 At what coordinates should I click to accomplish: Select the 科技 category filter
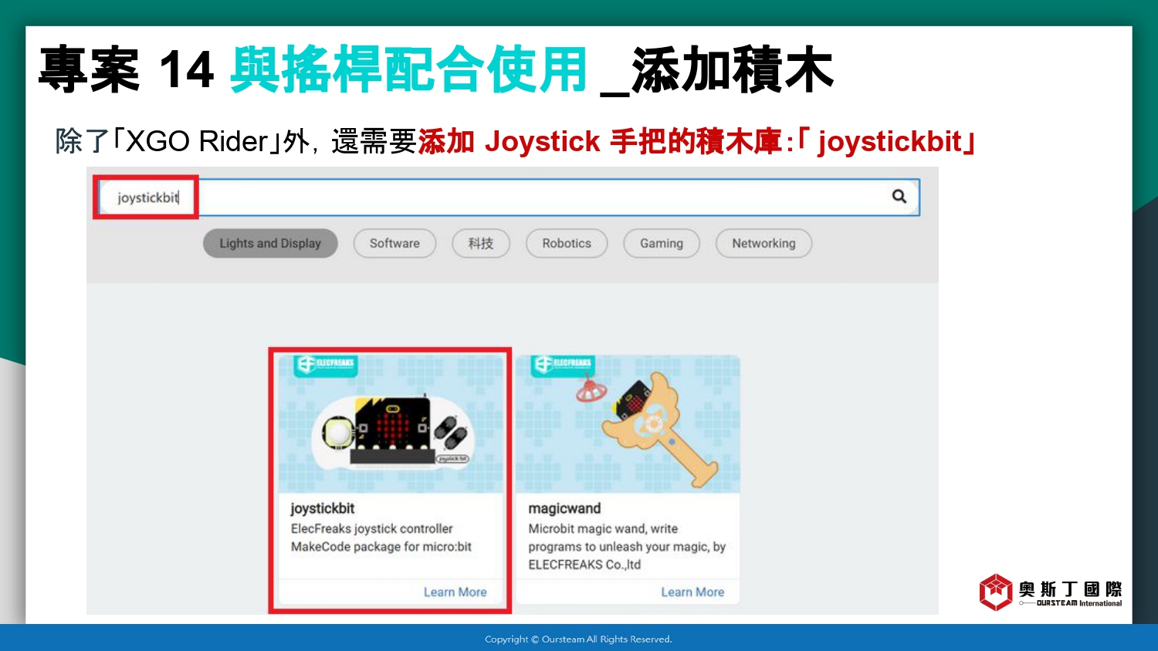tap(481, 243)
